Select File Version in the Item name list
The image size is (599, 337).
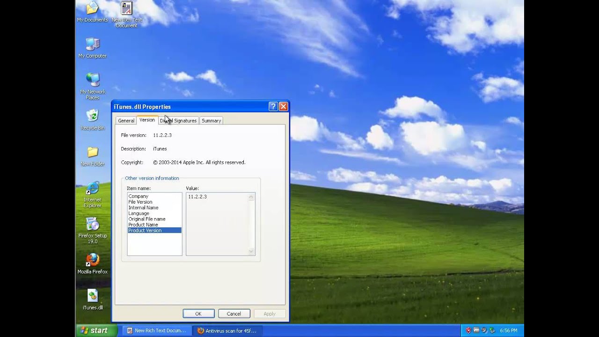point(154,202)
